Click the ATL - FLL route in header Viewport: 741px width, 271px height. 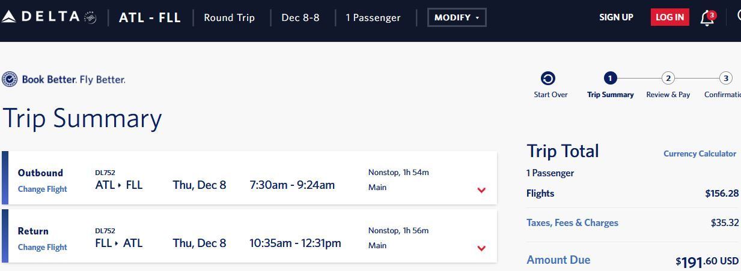(x=150, y=17)
